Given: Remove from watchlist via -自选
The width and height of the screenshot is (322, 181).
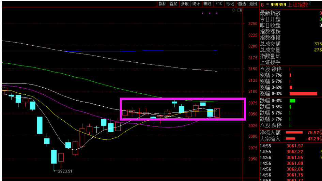Looking at the screenshot, I should [241, 4].
